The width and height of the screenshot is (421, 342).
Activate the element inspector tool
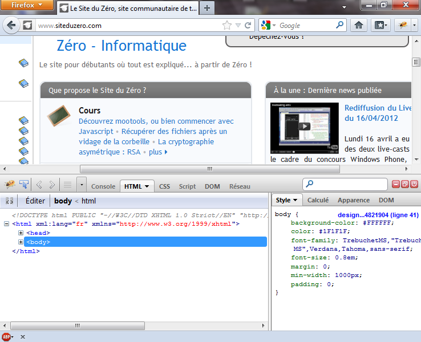(x=25, y=184)
